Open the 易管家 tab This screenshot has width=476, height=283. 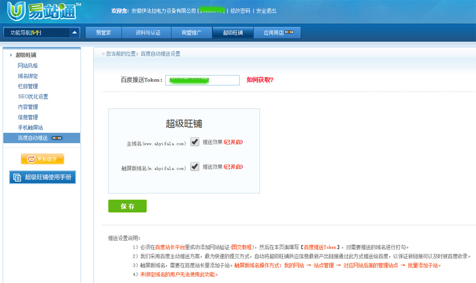[104, 33]
